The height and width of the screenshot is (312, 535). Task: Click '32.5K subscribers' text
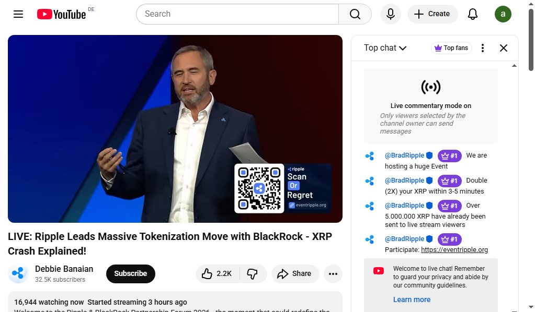(60, 279)
